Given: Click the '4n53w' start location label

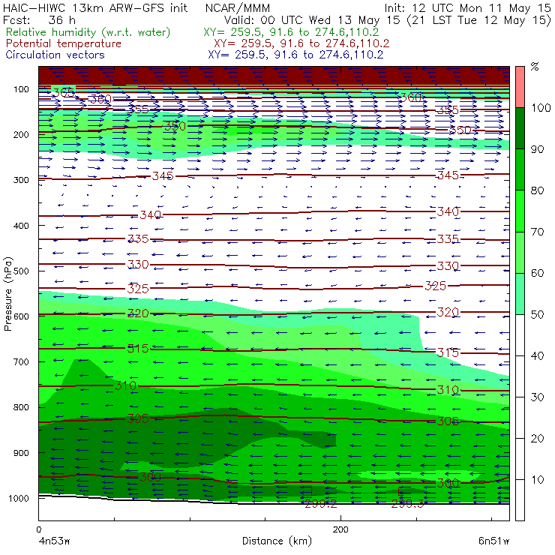Looking at the screenshot, I should pos(54,541).
